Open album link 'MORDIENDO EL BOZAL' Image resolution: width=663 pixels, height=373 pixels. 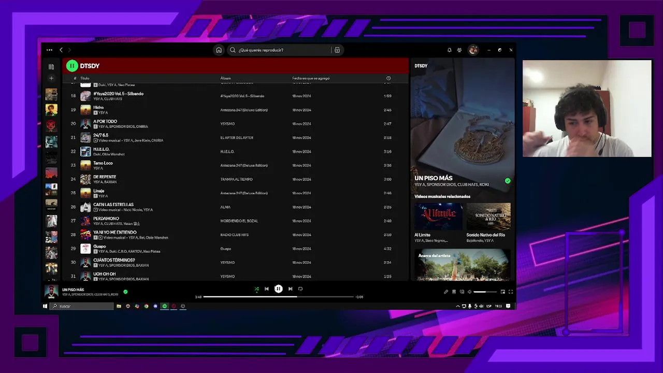pyautogui.click(x=239, y=221)
